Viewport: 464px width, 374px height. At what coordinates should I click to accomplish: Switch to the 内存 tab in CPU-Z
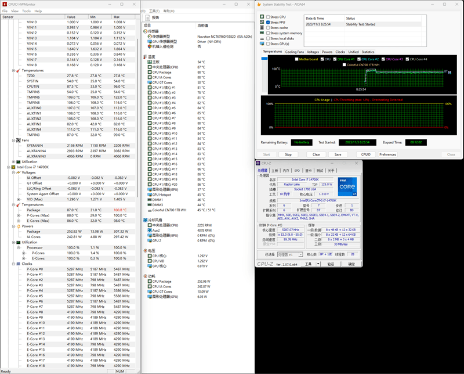tap(286, 171)
